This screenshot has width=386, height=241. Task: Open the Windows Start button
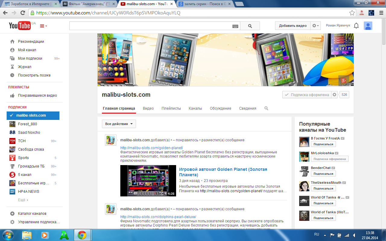pyautogui.click(x=8, y=235)
